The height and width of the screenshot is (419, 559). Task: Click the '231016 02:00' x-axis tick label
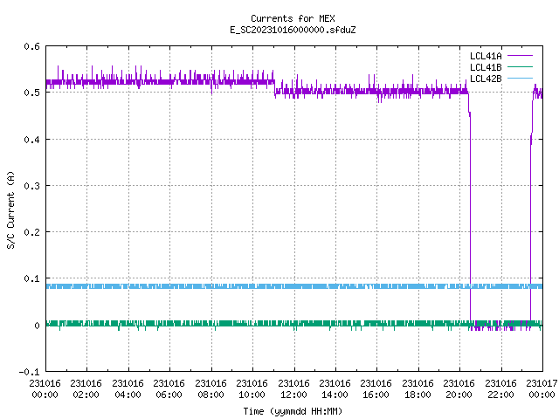pyautogui.click(x=86, y=389)
